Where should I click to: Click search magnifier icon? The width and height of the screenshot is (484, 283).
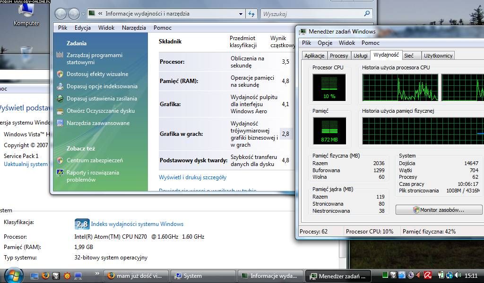coord(367,14)
